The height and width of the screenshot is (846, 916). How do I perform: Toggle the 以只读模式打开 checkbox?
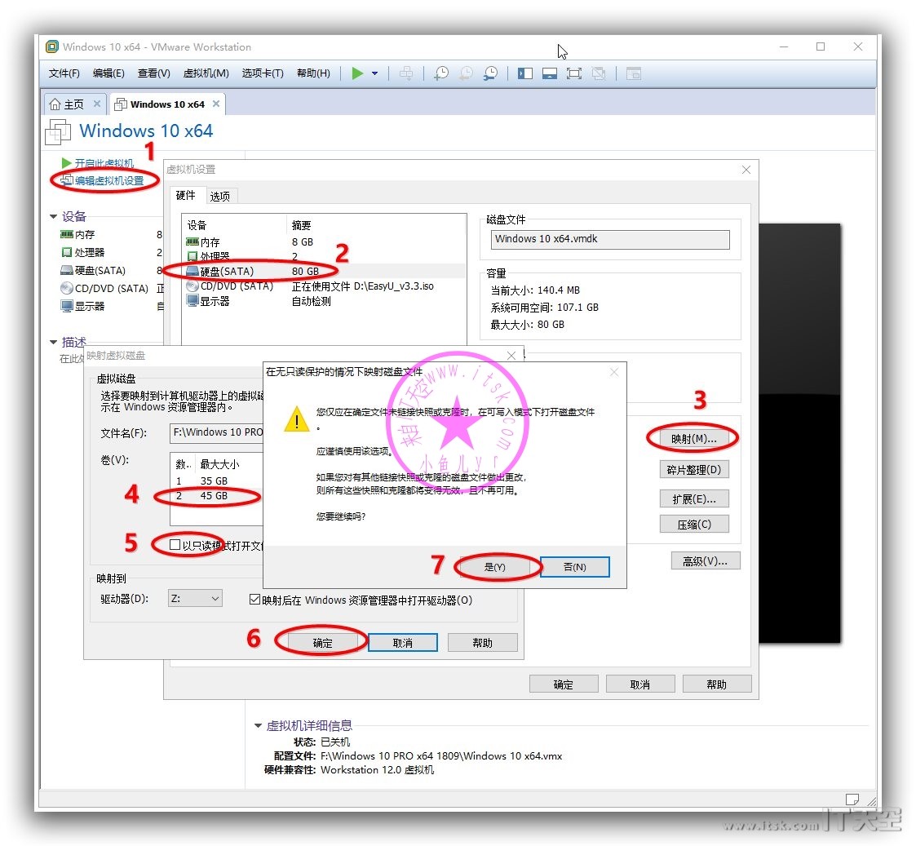[x=175, y=544]
